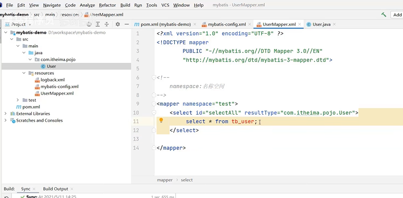Hide the Project tool window

(127, 24)
